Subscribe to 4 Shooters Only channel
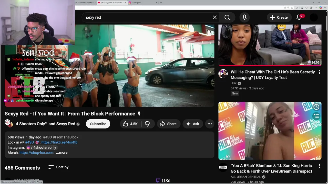328x184 pixels. pyautogui.click(x=98, y=124)
